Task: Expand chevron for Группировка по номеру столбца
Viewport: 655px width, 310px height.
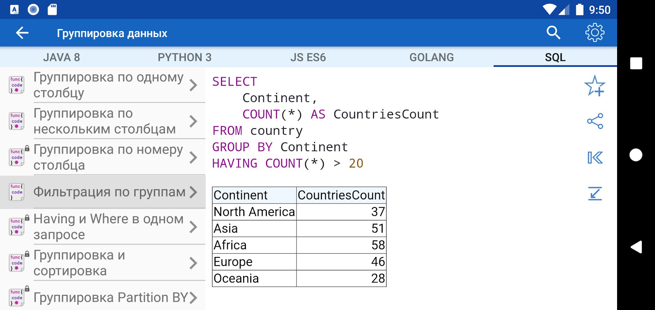Action: tap(193, 157)
